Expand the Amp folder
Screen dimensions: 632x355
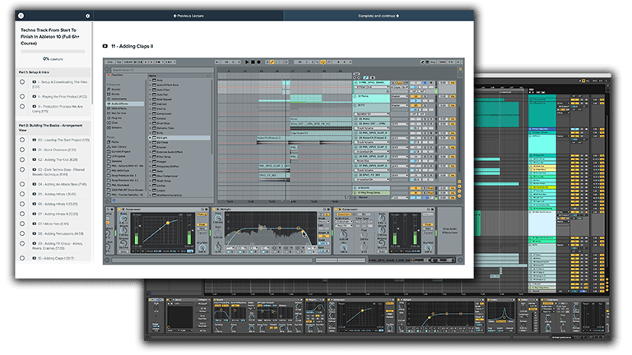click(150, 80)
